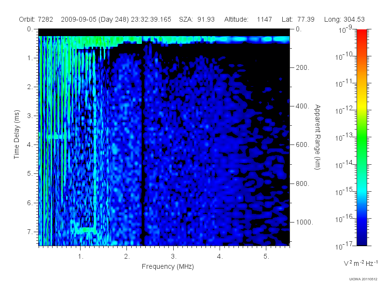The width and height of the screenshot is (386, 289).
Task: Click the colorbar tick label 10^-14
Action: pos(345,164)
